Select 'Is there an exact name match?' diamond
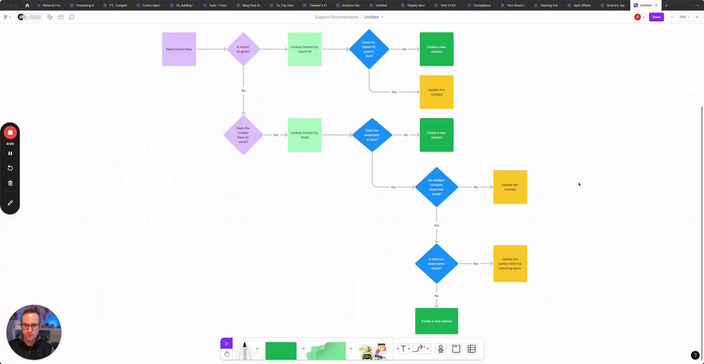This screenshot has height=364, width=704. point(436,263)
